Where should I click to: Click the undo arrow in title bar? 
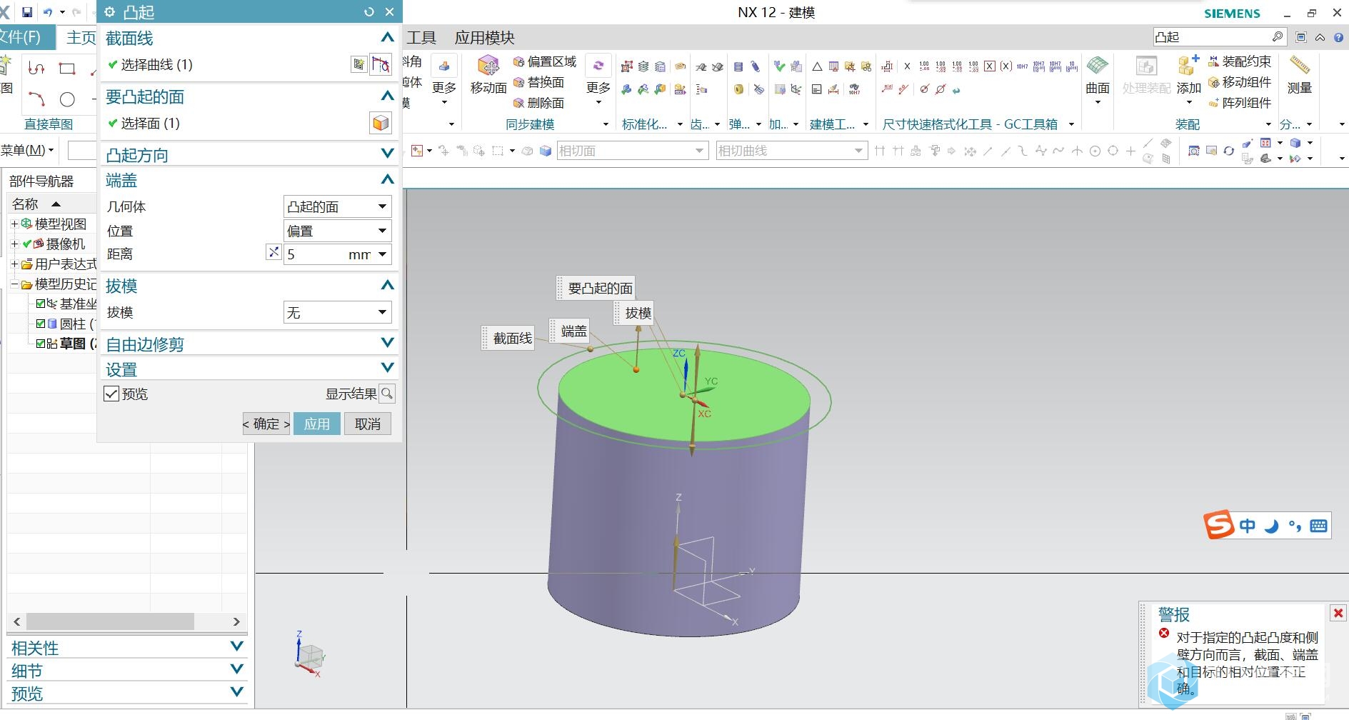tap(48, 12)
